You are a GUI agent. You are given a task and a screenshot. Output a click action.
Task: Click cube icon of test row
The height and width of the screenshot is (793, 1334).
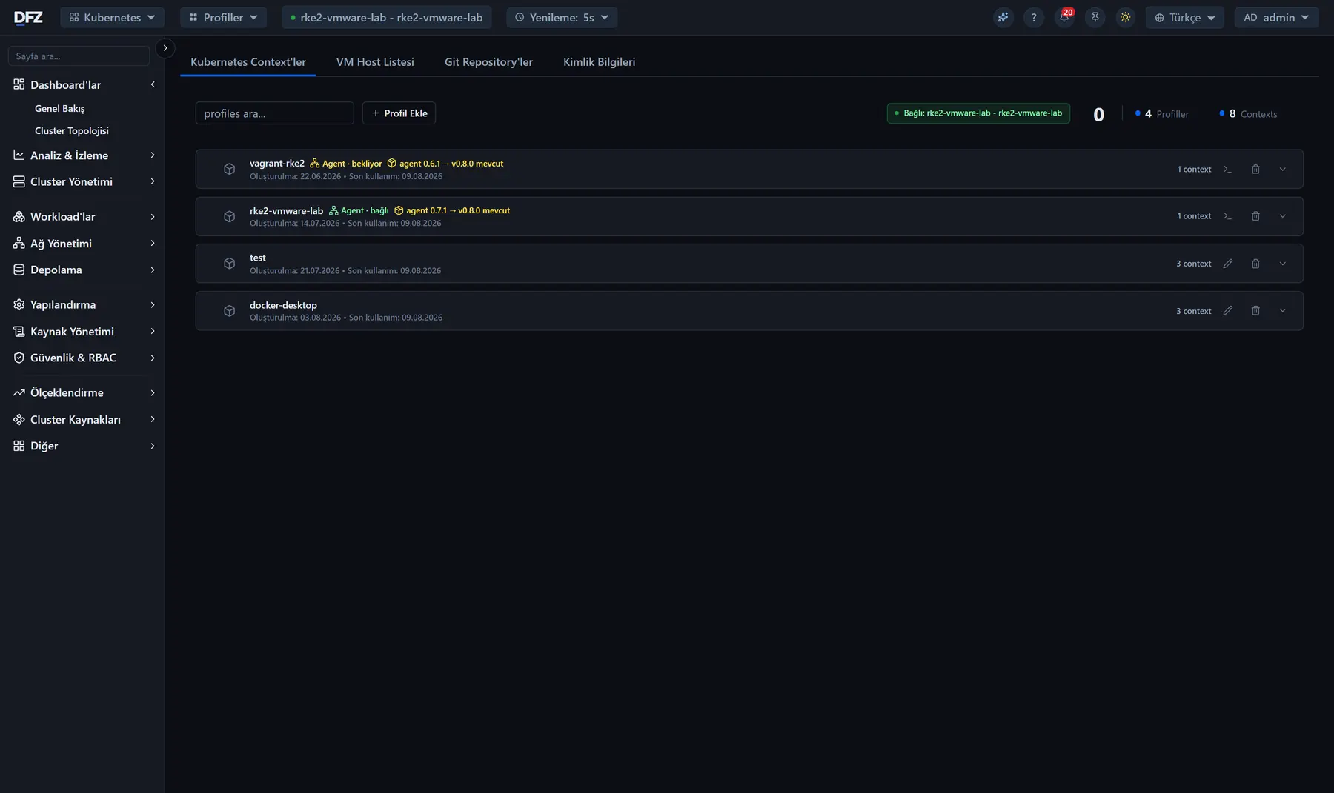[230, 264]
